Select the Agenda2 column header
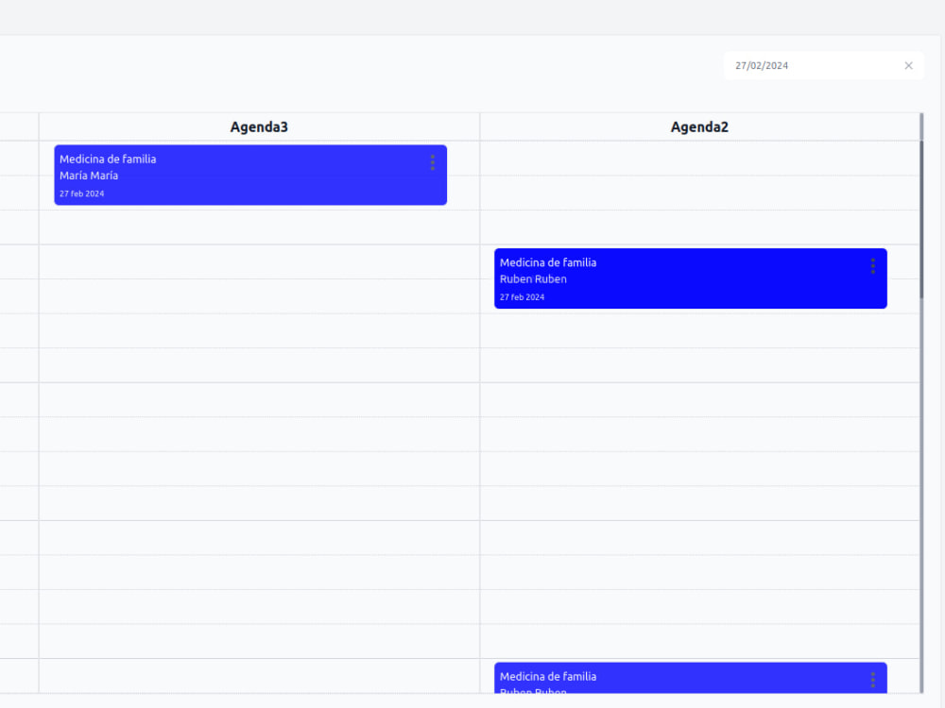 pos(699,127)
